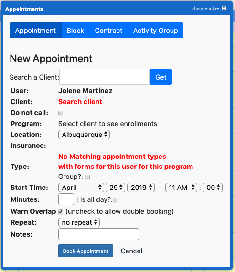Open the day dropdown showing 29

115,188
